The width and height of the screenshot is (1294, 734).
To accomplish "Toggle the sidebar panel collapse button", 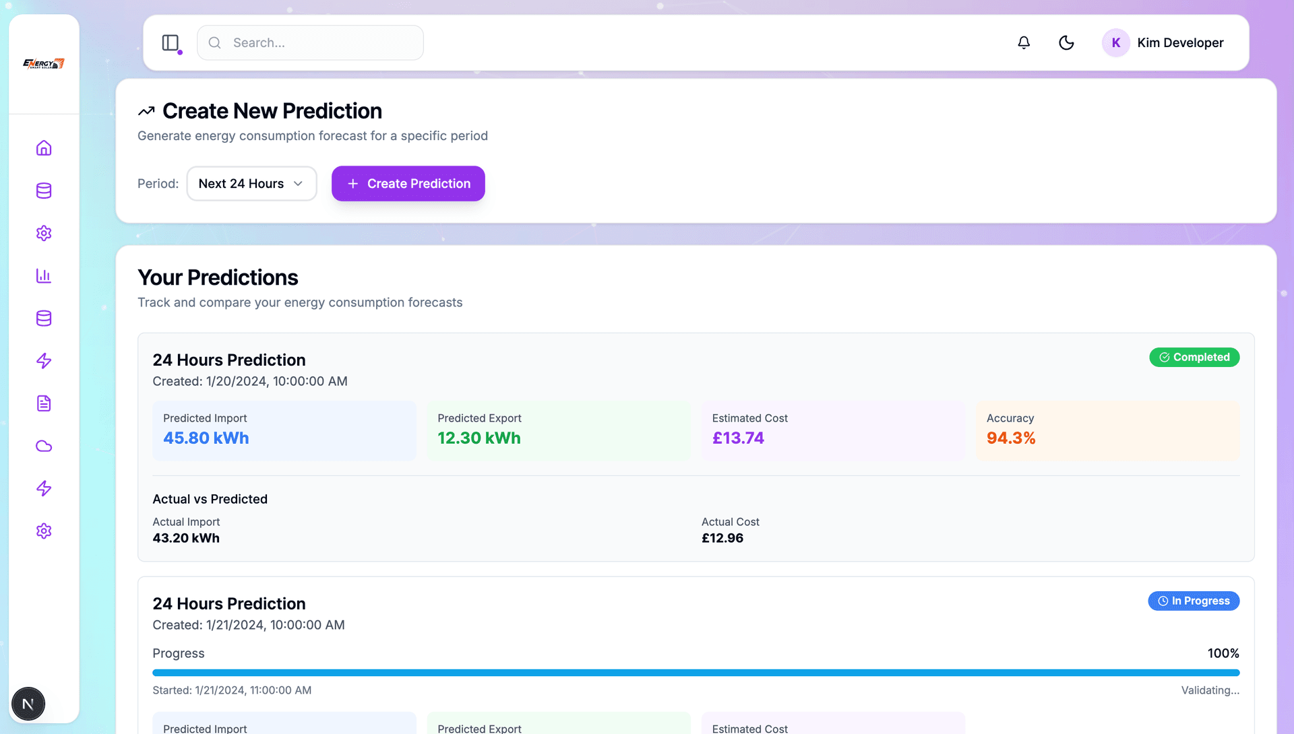I will click(171, 42).
